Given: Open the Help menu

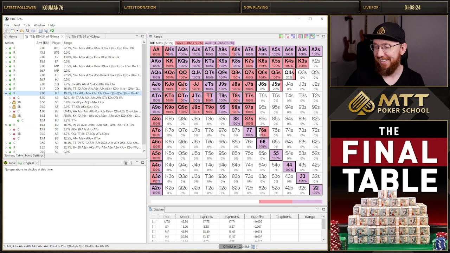Looking at the screenshot, I should (51, 25).
